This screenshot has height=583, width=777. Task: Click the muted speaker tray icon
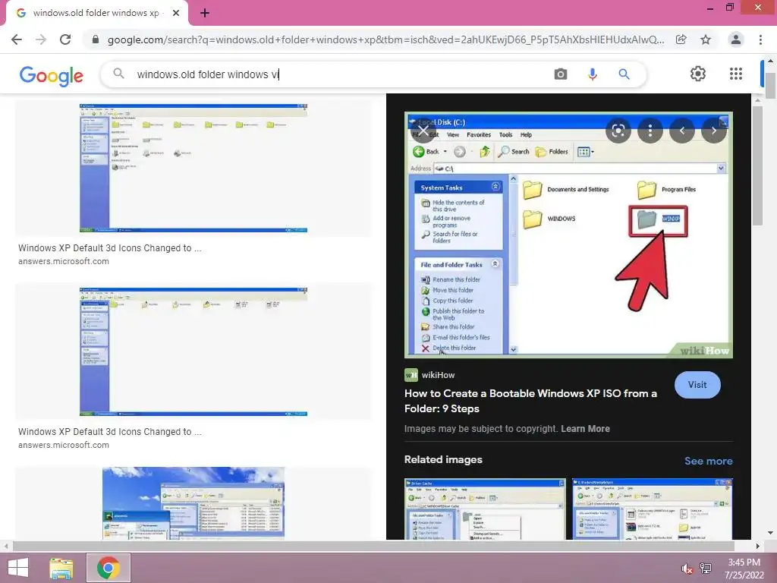click(687, 569)
